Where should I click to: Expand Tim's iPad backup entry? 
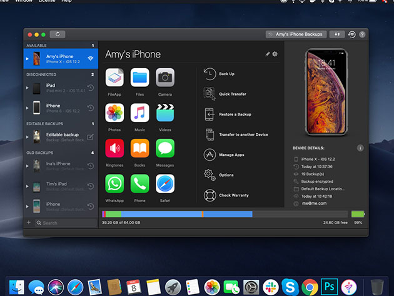tap(27, 186)
